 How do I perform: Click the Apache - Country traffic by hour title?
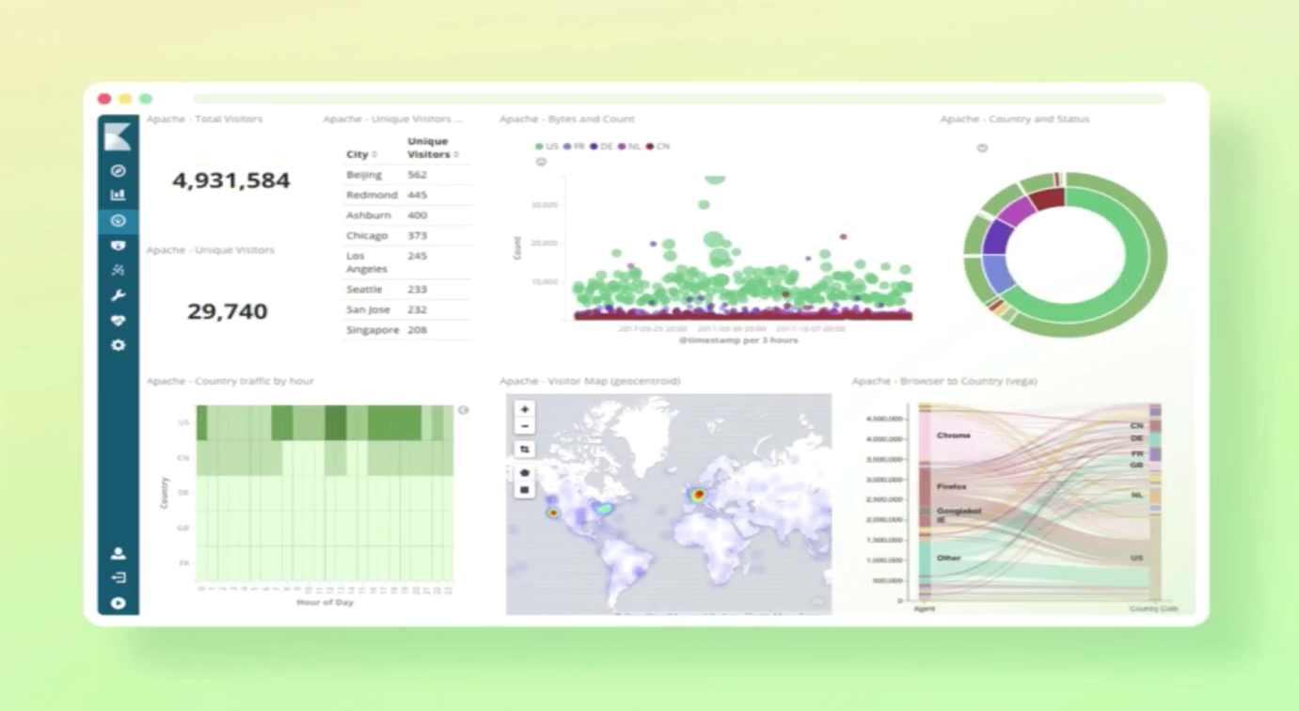(x=230, y=381)
